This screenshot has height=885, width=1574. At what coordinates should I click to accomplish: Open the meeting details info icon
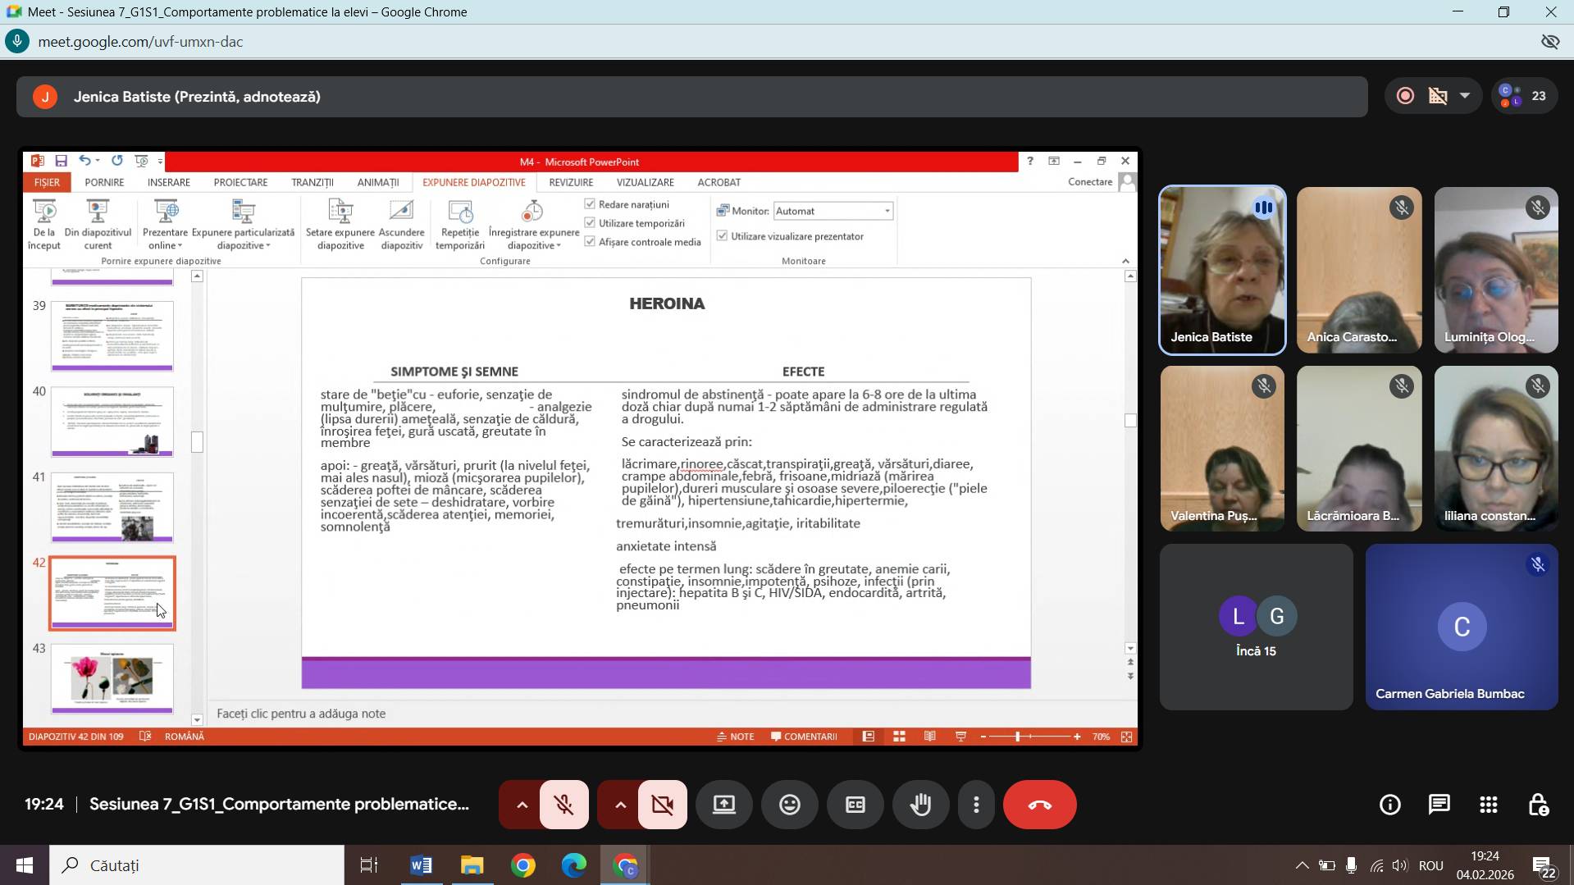pyautogui.click(x=1389, y=805)
